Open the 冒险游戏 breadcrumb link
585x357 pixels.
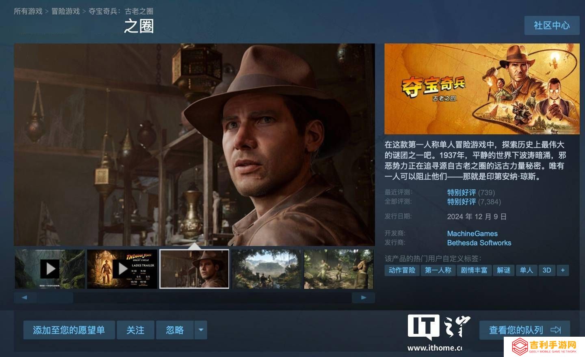(65, 11)
